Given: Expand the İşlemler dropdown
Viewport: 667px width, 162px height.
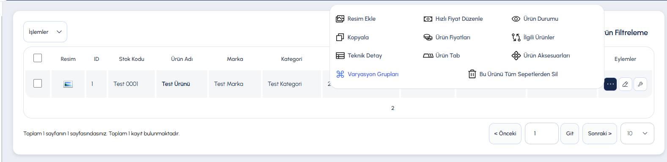Looking at the screenshot, I should pos(45,32).
